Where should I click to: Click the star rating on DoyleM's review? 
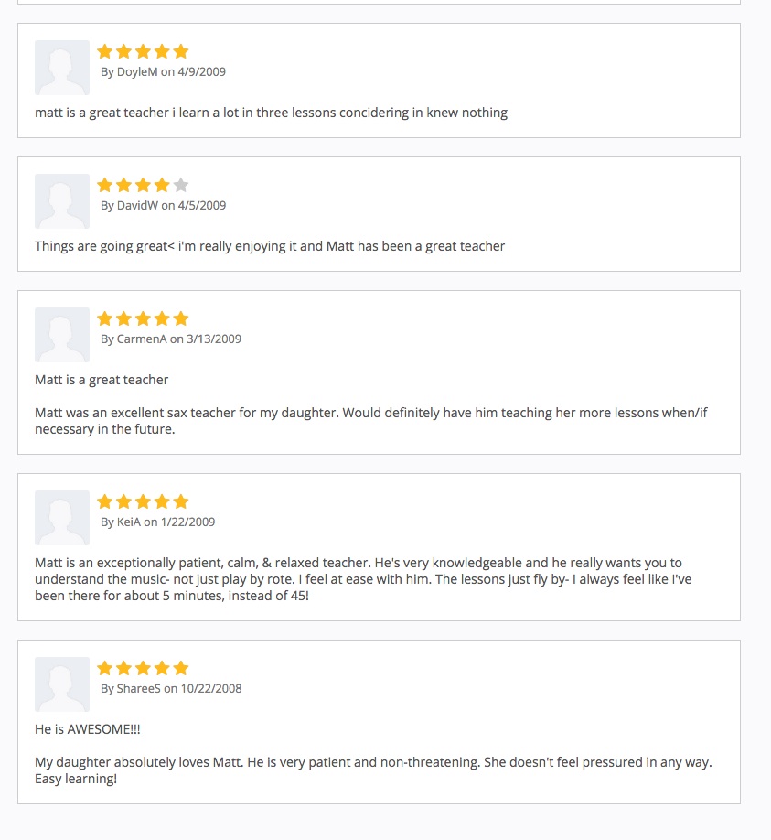tap(143, 51)
